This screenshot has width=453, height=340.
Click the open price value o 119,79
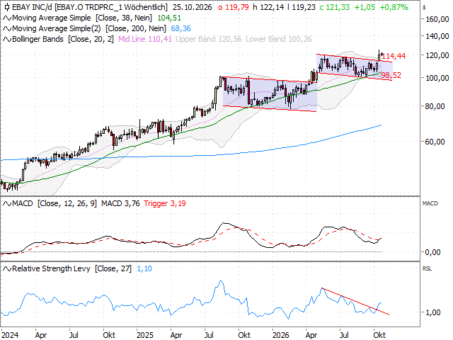tap(234, 7)
